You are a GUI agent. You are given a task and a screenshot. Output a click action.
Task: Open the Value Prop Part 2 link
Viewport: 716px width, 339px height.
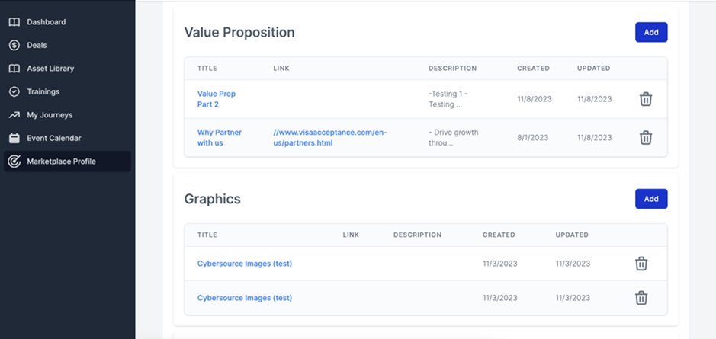[x=217, y=99]
